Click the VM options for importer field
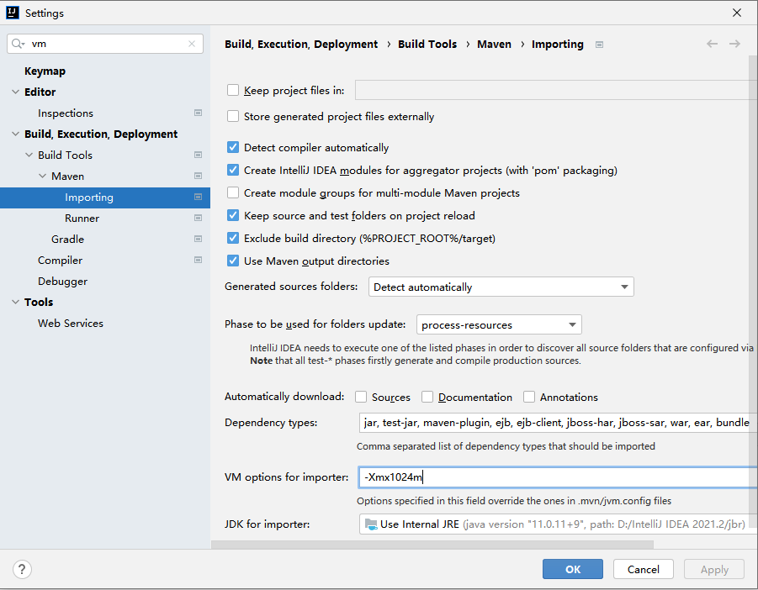The image size is (758, 590). point(558,477)
